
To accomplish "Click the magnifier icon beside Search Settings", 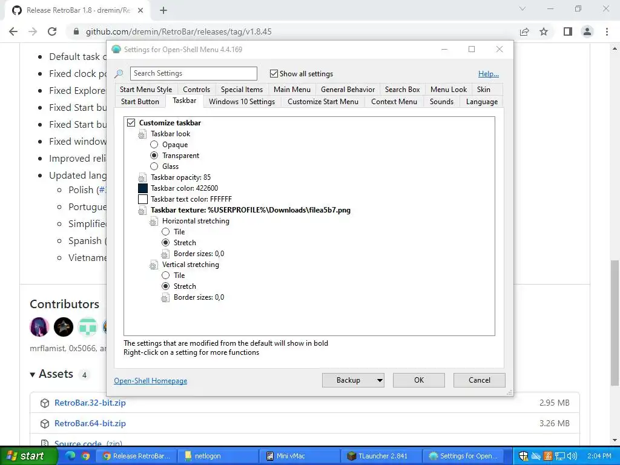I will (119, 73).
